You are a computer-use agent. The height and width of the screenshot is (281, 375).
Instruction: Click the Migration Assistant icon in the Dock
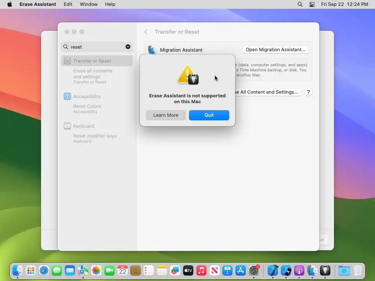[312, 270]
